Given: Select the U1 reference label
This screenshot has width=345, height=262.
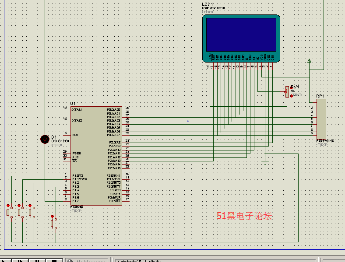Looking at the screenshot, I should [x=73, y=104].
